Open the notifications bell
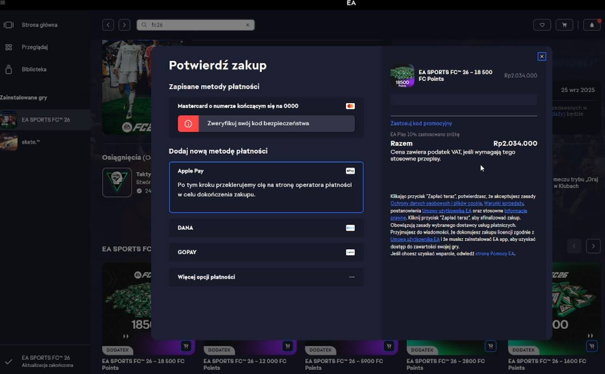The image size is (605, 374). point(592,25)
